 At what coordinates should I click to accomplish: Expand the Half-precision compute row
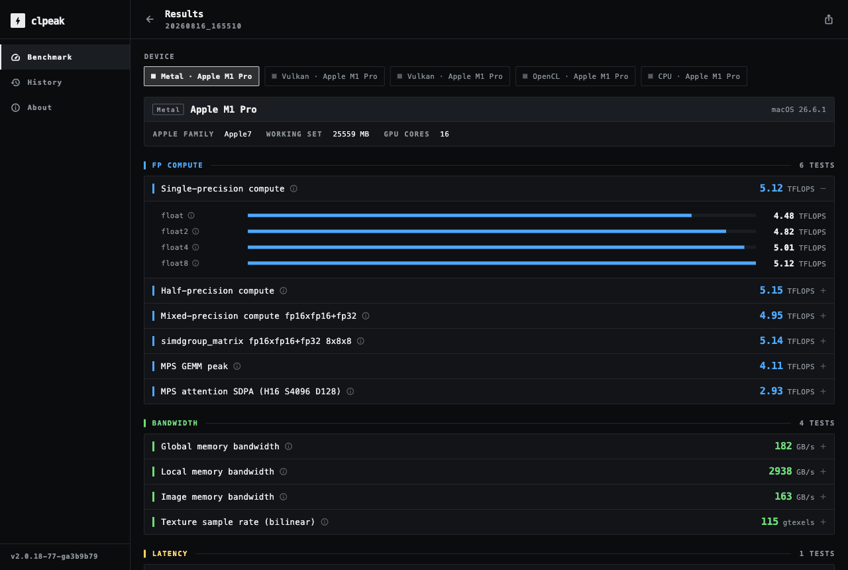pyautogui.click(x=823, y=291)
